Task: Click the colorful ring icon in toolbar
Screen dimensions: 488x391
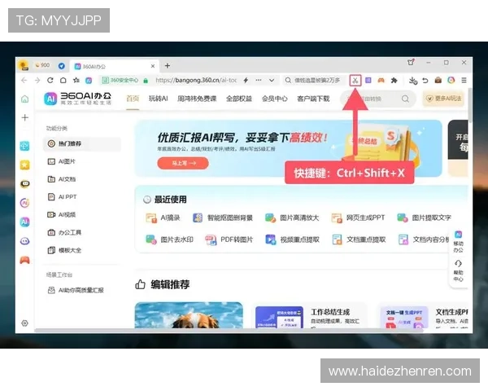Action: pos(451,81)
